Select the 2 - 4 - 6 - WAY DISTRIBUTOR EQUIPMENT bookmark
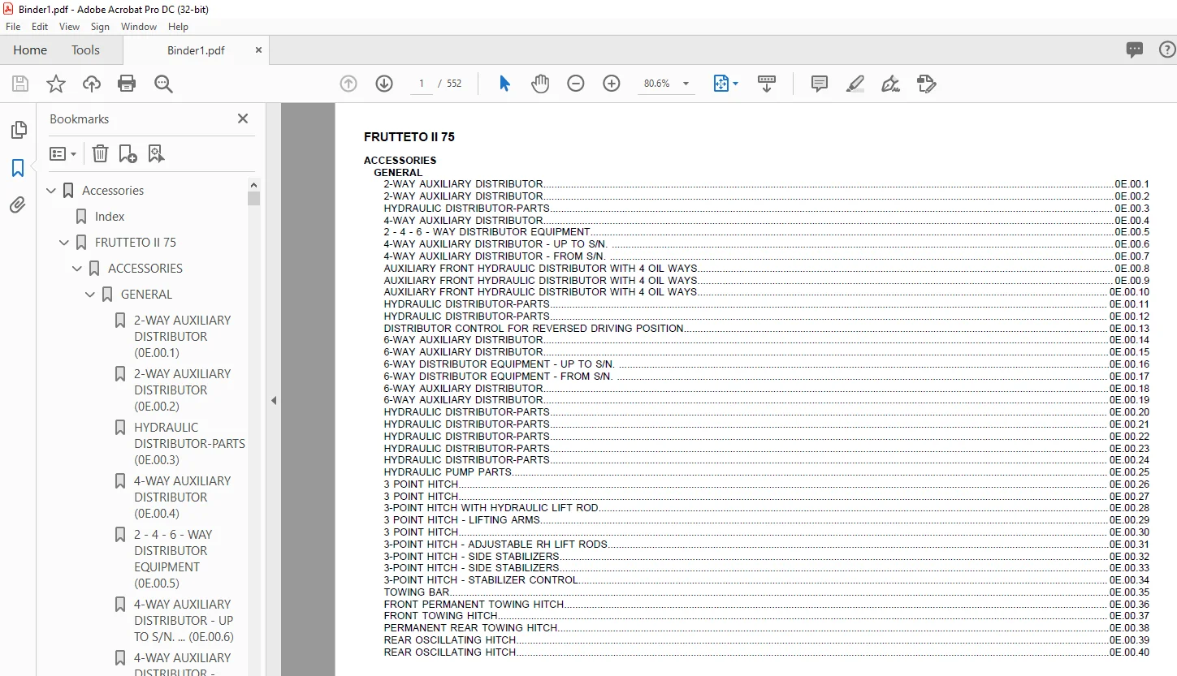This screenshot has height=676, width=1177. point(173,559)
